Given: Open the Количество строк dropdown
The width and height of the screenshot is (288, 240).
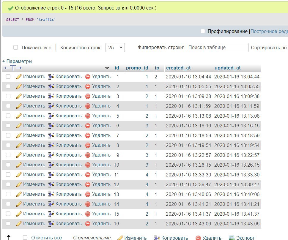Looking at the screenshot, I should (115, 48).
